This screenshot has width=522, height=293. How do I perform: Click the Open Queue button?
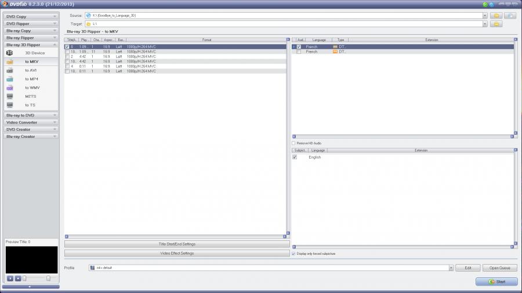[x=500, y=268]
